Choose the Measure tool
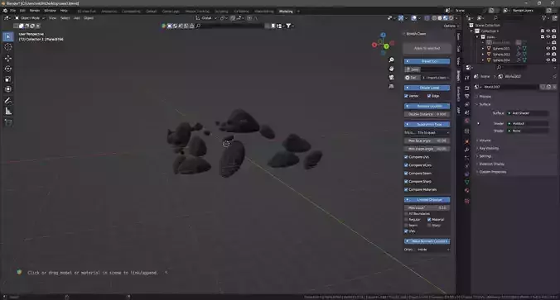This screenshot has height=300, width=560. point(8,112)
